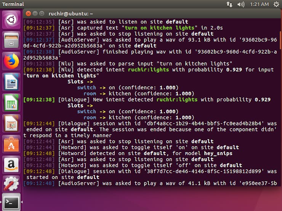This screenshot has width=282, height=211.
Task: Click captured text "turn on kitchen lights"
Action: 159,28
